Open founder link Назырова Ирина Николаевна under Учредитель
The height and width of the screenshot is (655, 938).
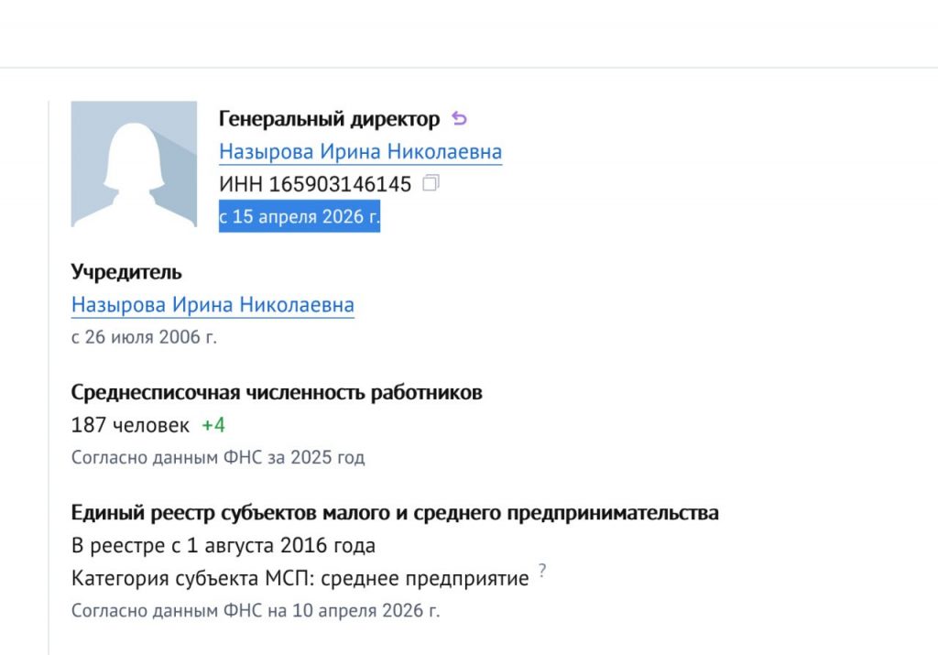pyautogui.click(x=213, y=304)
